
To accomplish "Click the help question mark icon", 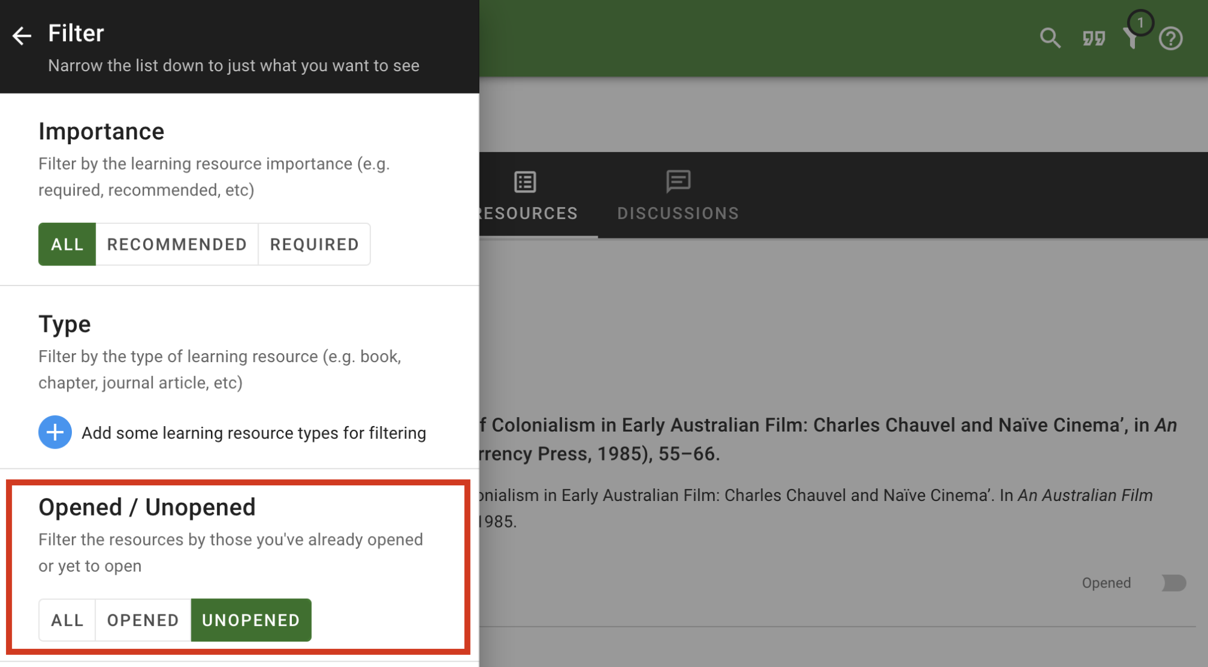I will coord(1170,39).
